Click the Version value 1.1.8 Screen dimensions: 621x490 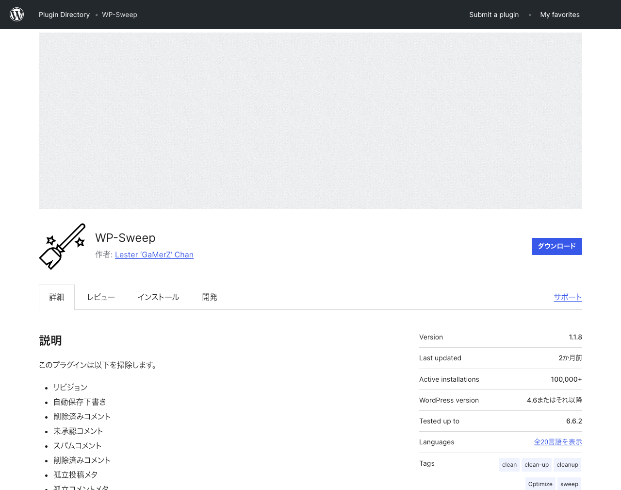coord(575,337)
